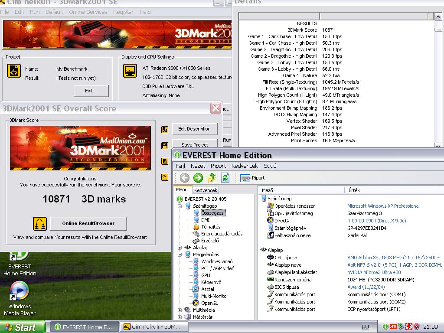This screenshot has width=444, height=333.
Task: Open the Súgó menu in EVEREST
Action: (x=270, y=166)
